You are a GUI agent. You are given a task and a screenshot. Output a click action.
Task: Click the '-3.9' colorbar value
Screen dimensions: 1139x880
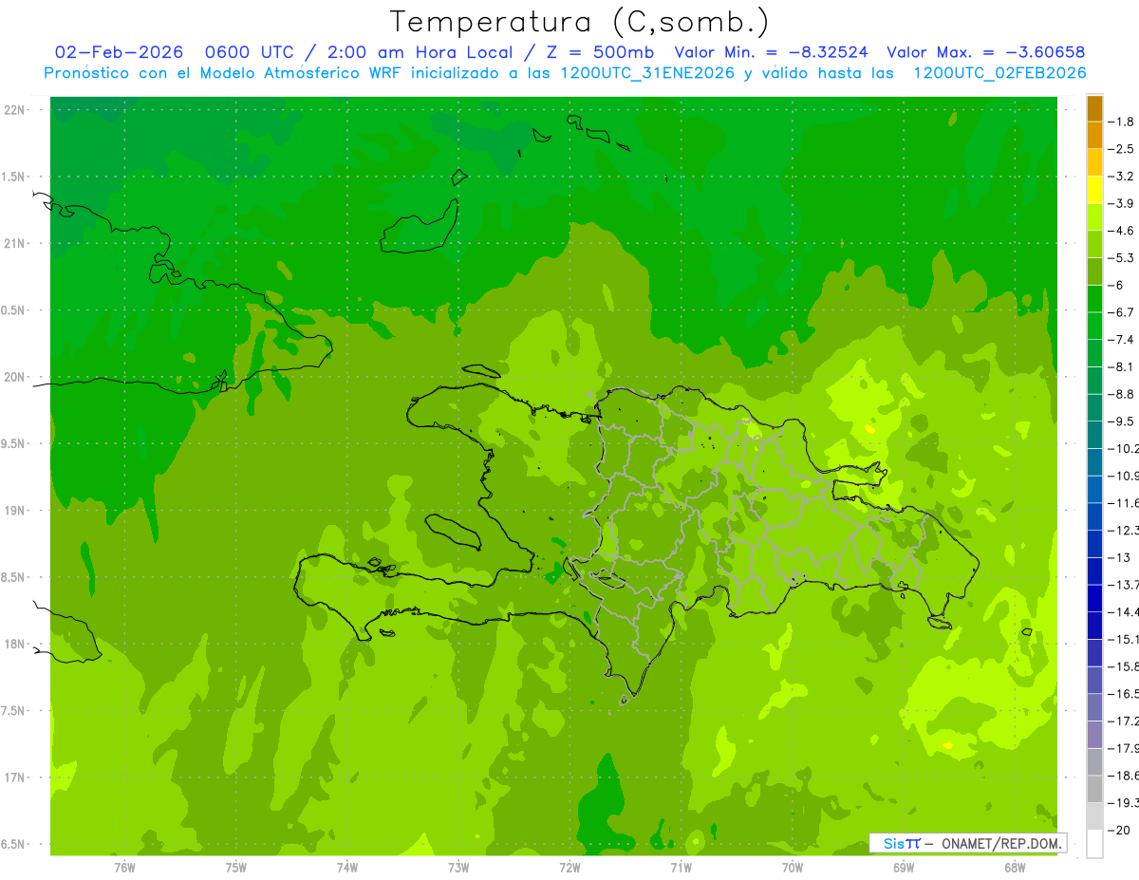tap(1121, 203)
